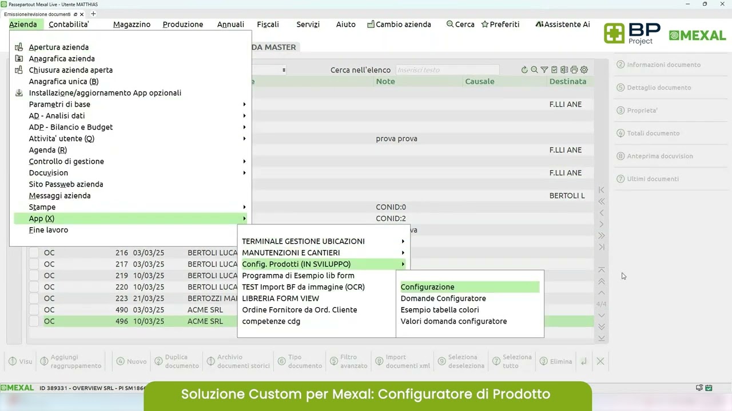This screenshot has height=411, width=732.
Task: Expand MANUTENZIONI E CANTIERI submenu
Action: [324, 252]
